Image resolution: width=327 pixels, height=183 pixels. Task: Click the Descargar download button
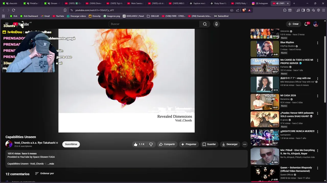coord(230,144)
